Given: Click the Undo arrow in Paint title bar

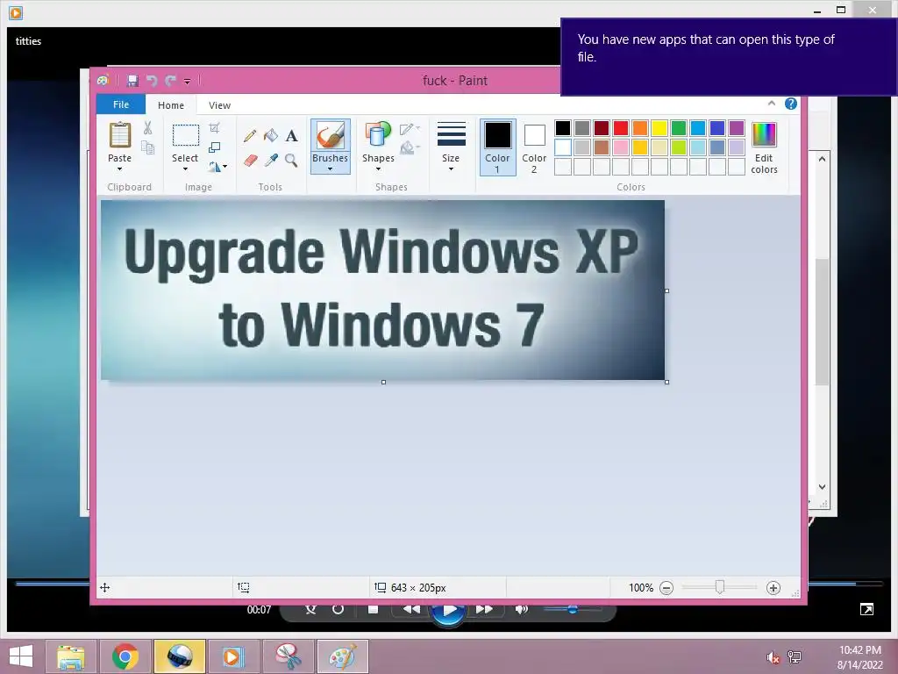Looking at the screenshot, I should pos(152,81).
